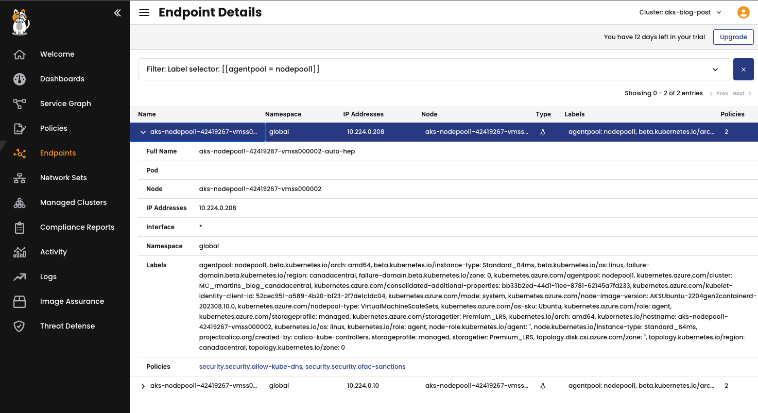
Task: Click the Managed Clusters icon
Action: [20, 202]
